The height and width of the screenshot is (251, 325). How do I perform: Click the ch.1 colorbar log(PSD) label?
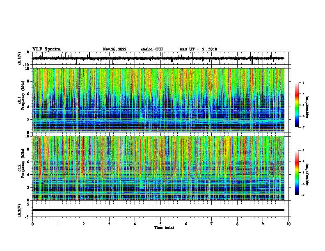tap(307, 107)
